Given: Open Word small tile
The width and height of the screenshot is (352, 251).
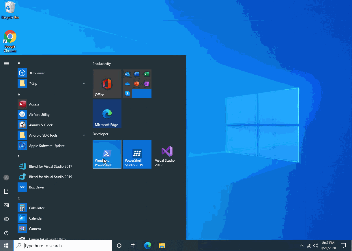Looking at the screenshot, I should pyautogui.click(x=137, y=74).
